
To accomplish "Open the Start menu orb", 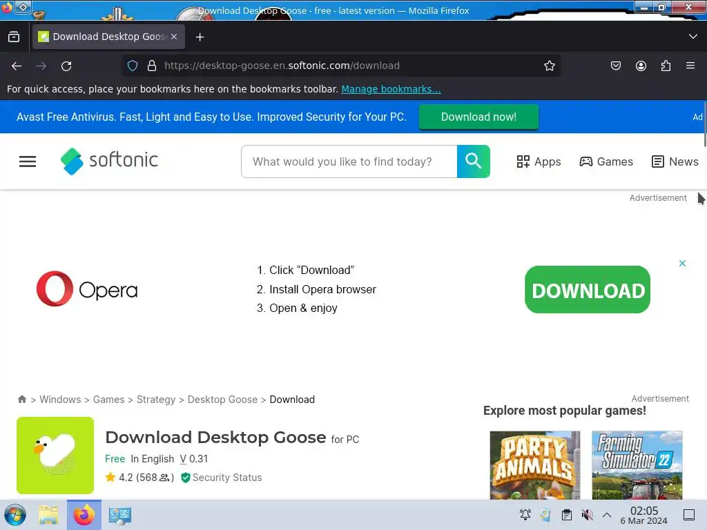I will (15, 515).
